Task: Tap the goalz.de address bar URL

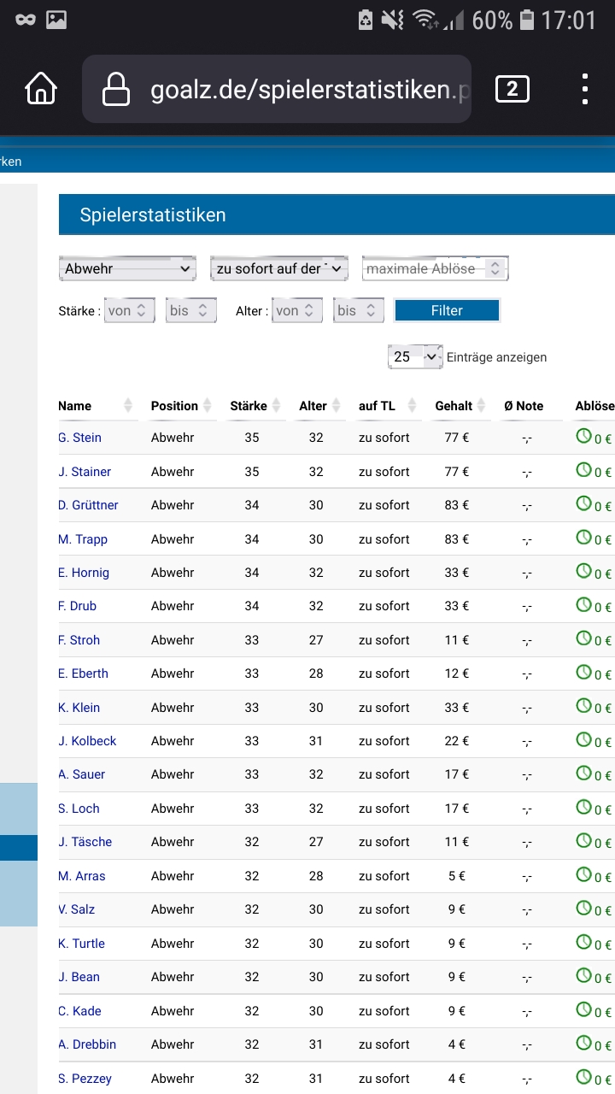Action: click(x=310, y=90)
